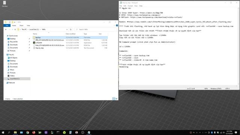Open Notepad View menu

(x=136, y=6)
